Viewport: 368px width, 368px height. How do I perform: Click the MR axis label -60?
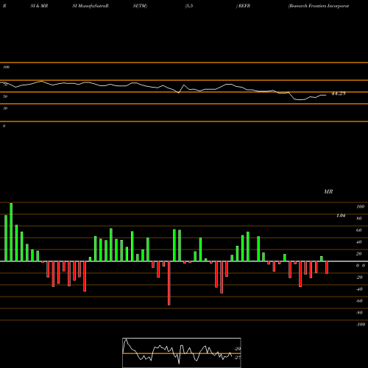click(359, 301)
